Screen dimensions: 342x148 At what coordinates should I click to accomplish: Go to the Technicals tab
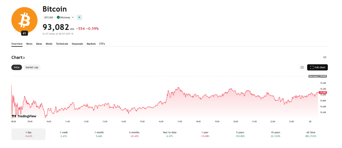[x=62, y=44]
